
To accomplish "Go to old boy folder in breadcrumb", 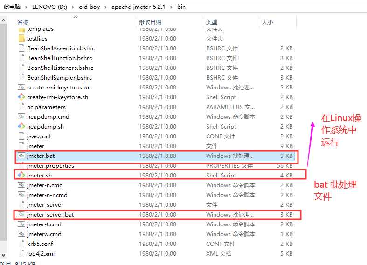I will coord(89,7).
